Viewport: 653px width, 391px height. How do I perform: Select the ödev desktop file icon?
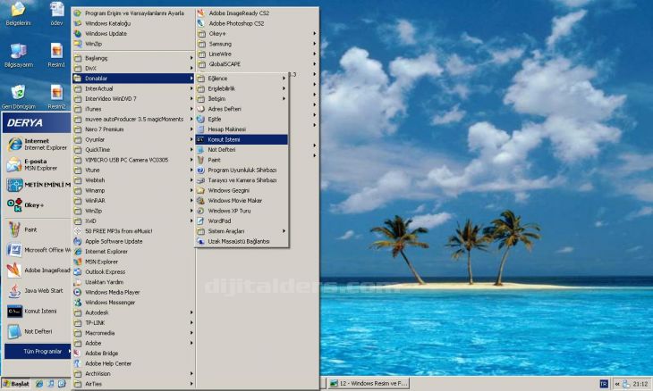coord(56,10)
